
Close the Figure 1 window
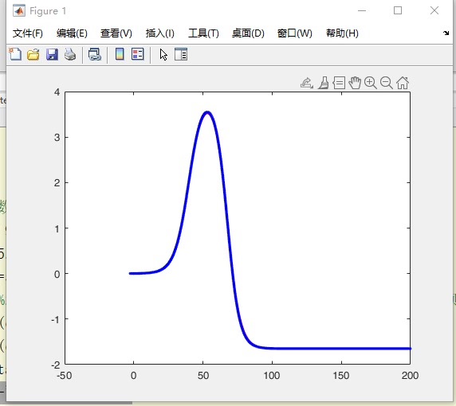(x=434, y=10)
